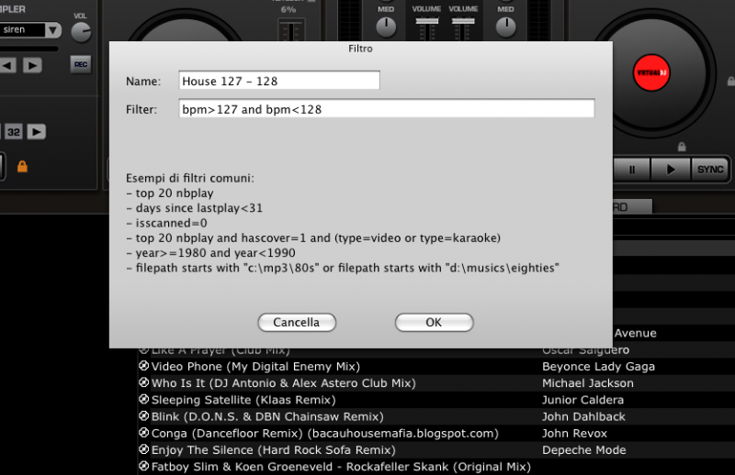Open the sampler siren dropdown
The height and width of the screenshot is (475, 735).
point(52,30)
